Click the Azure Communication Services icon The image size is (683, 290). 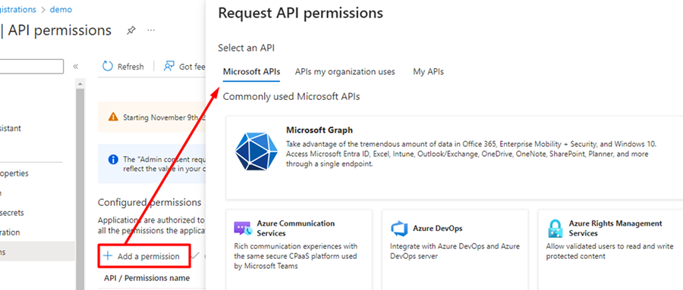click(243, 229)
